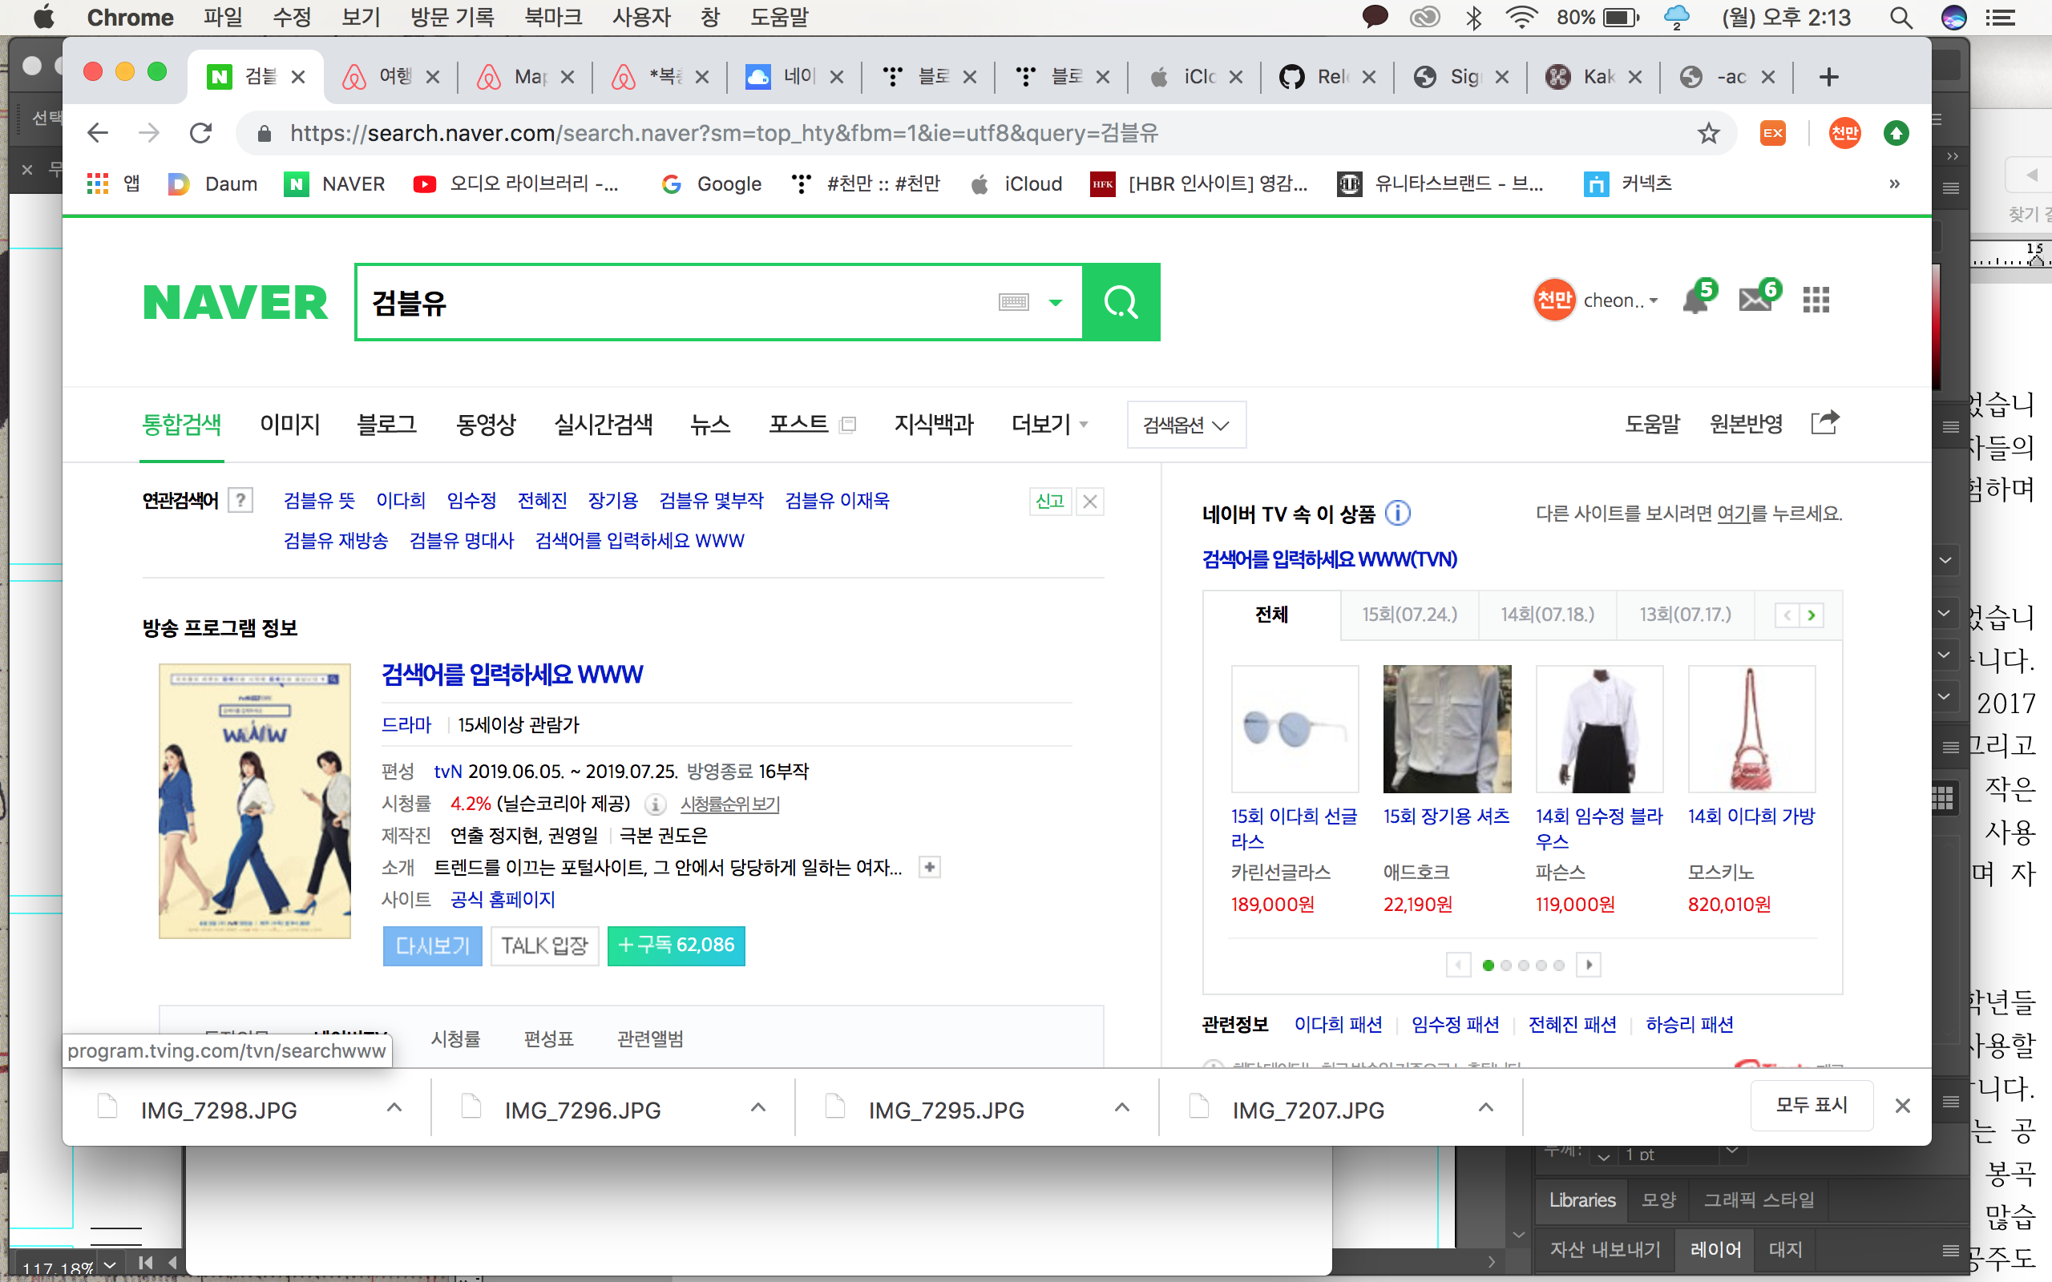2052x1282 pixels.
Task: Open the cheon.. account dropdown
Action: point(1621,300)
